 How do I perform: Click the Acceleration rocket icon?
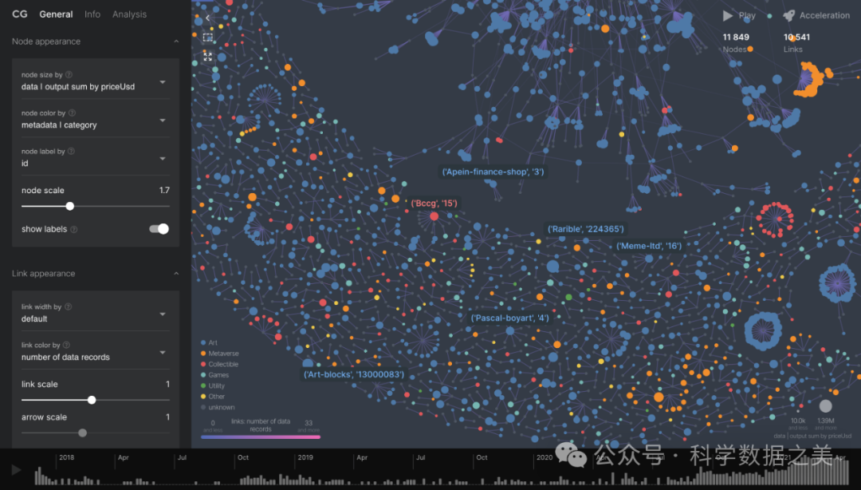[x=788, y=15]
